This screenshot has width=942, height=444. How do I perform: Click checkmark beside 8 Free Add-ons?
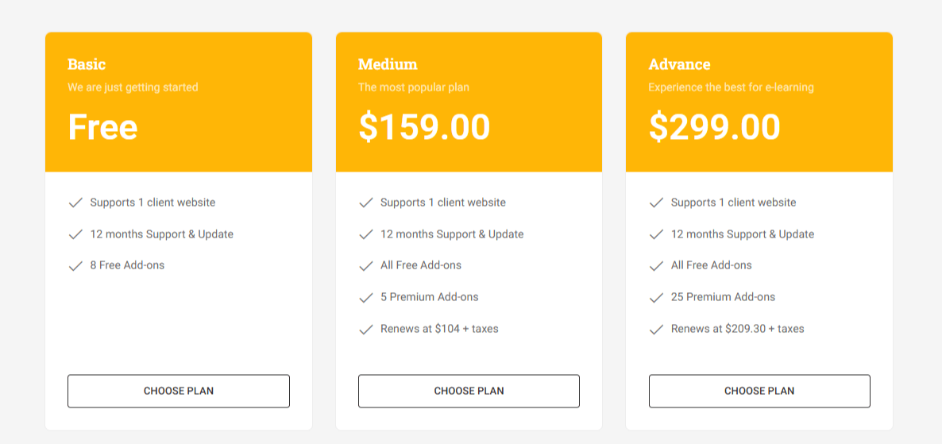click(x=75, y=265)
